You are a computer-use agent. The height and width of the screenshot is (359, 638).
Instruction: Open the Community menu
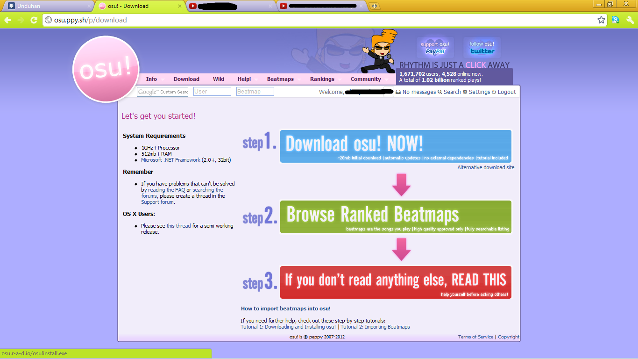pyautogui.click(x=366, y=79)
